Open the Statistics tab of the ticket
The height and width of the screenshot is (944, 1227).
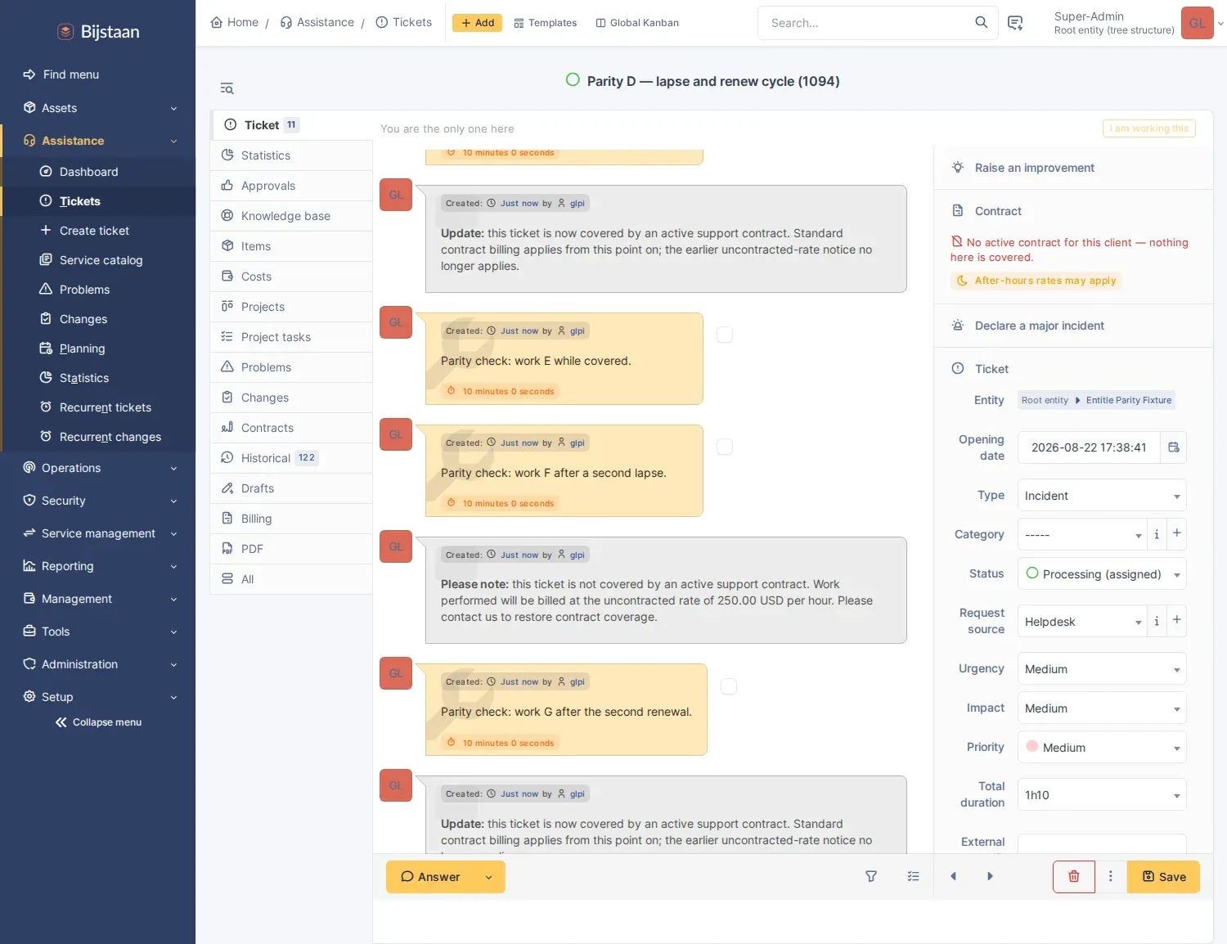tap(292, 155)
